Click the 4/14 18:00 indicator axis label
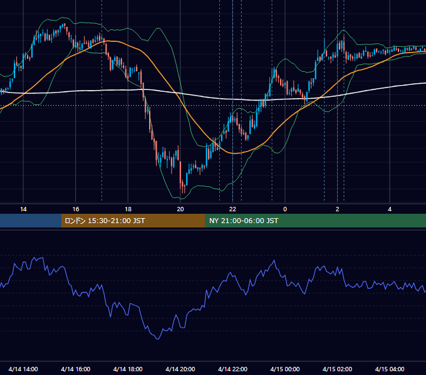The width and height of the screenshot is (426, 375). click(x=128, y=369)
